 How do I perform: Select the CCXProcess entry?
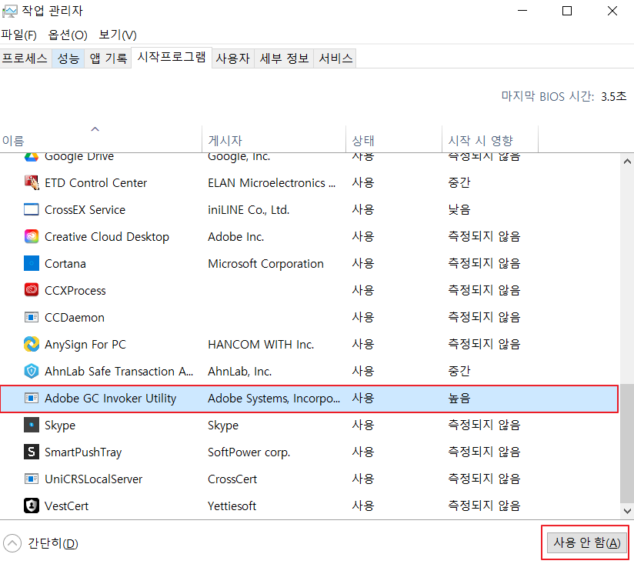tap(75, 290)
